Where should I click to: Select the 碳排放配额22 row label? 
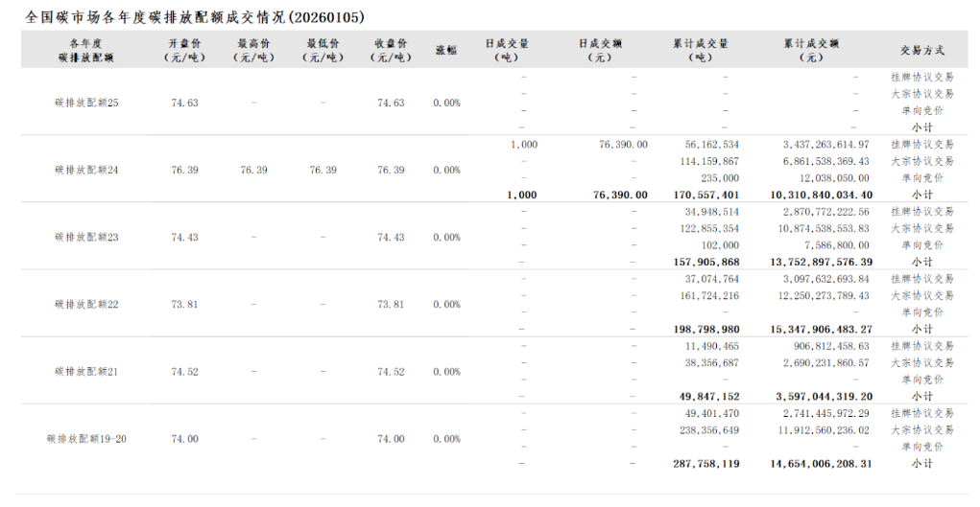tap(86, 304)
